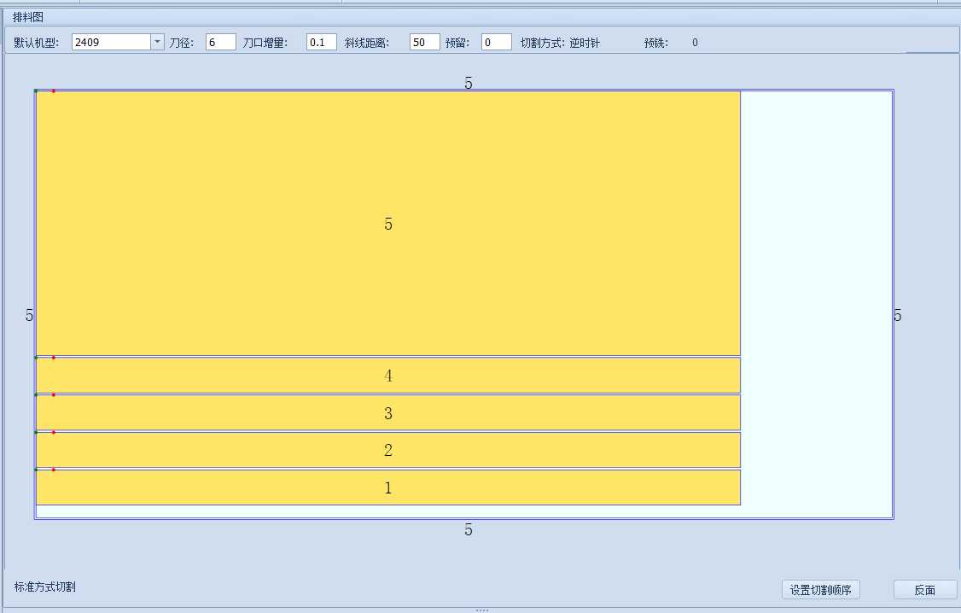Click the 刀径 input field
Screen dimensions: 961x613
(x=221, y=42)
